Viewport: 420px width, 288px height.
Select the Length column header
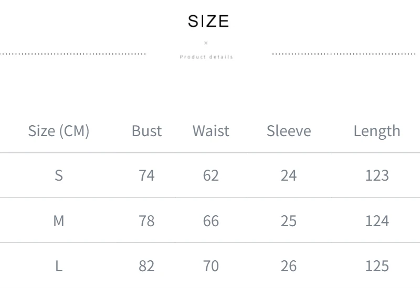(376, 131)
